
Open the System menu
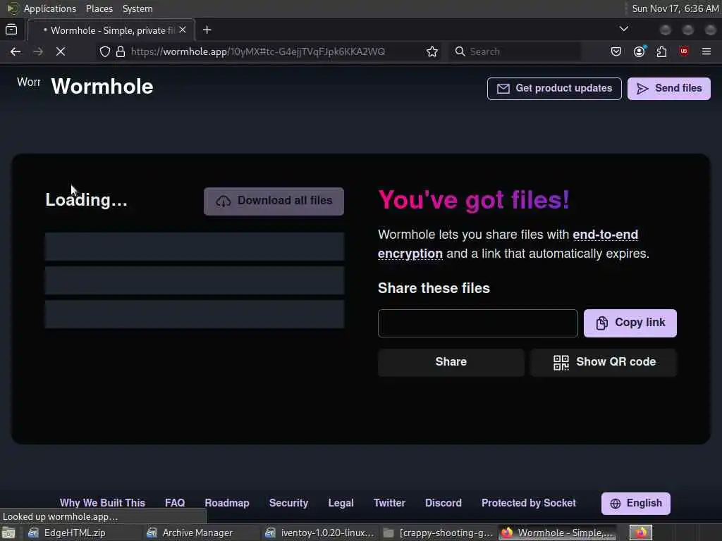pos(137,8)
